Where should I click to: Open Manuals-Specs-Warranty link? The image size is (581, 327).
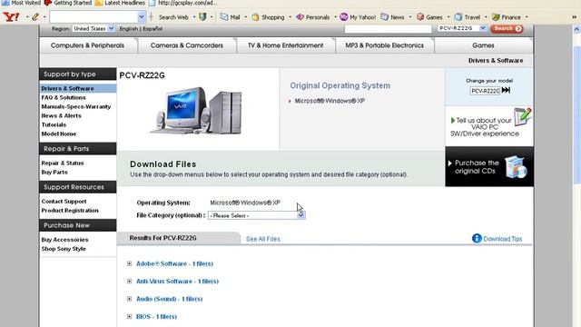pyautogui.click(x=76, y=107)
